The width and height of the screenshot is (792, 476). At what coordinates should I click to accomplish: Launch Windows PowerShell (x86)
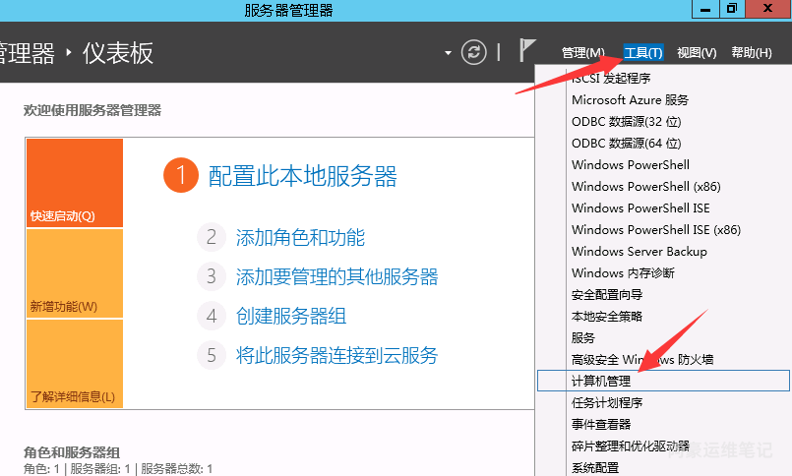646,187
